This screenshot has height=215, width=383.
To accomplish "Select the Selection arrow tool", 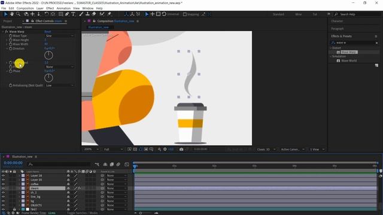I will [x=6, y=14].
